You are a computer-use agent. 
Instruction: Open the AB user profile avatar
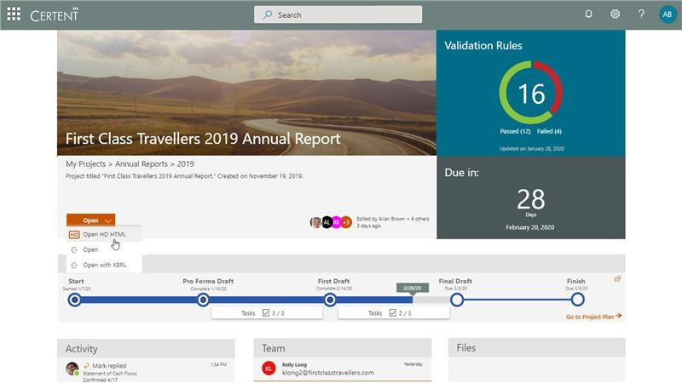point(668,14)
